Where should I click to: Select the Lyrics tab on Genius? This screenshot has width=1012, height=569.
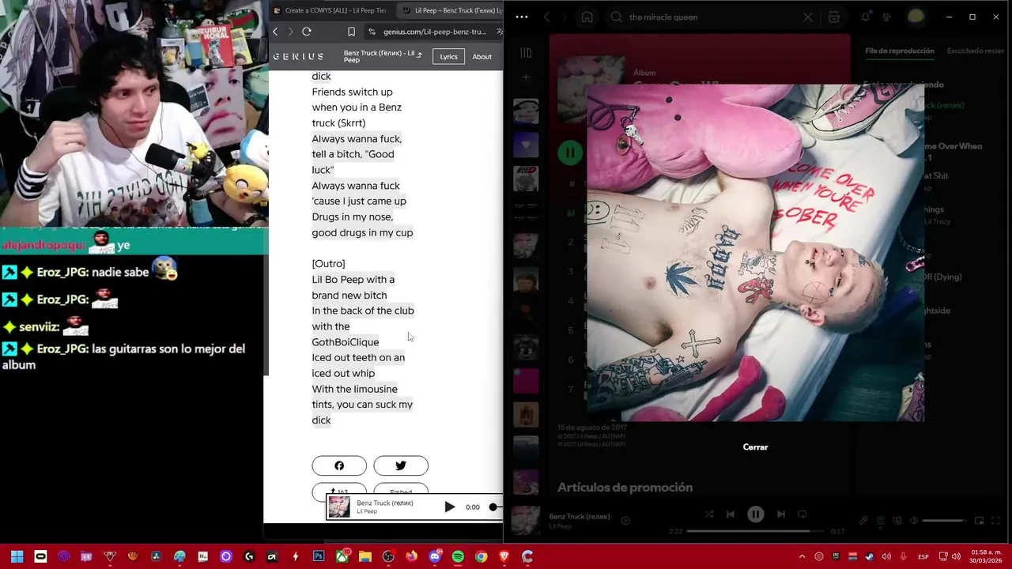point(449,57)
